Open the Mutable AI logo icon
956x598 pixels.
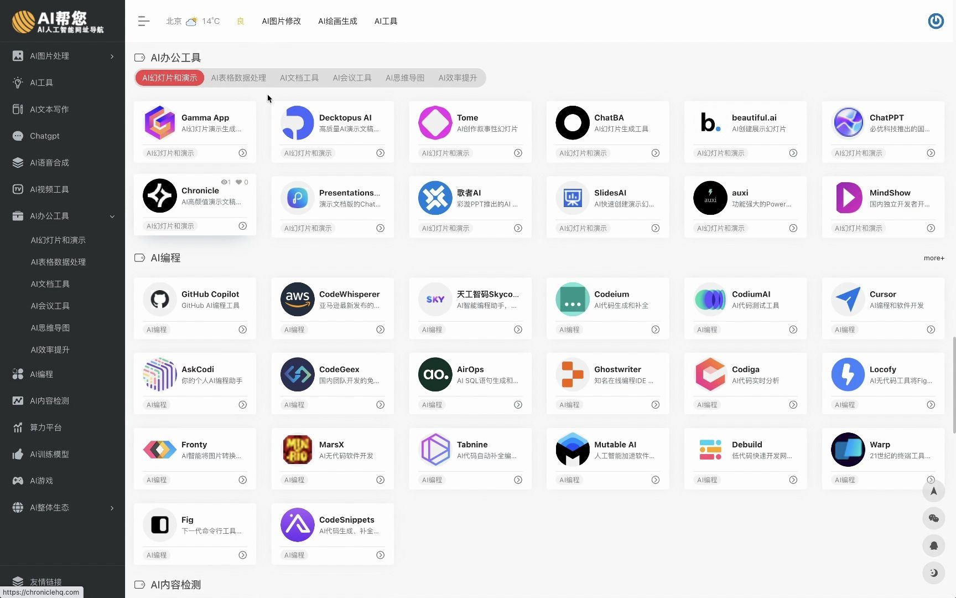[573, 450]
